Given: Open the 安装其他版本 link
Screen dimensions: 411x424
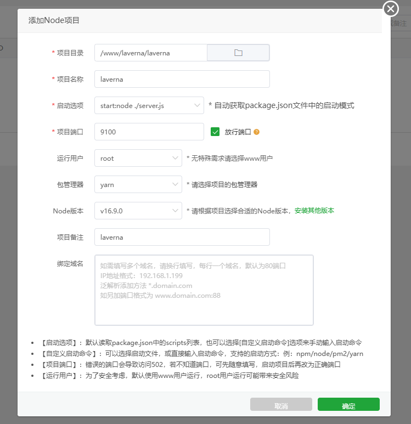Looking at the screenshot, I should click(x=314, y=211).
